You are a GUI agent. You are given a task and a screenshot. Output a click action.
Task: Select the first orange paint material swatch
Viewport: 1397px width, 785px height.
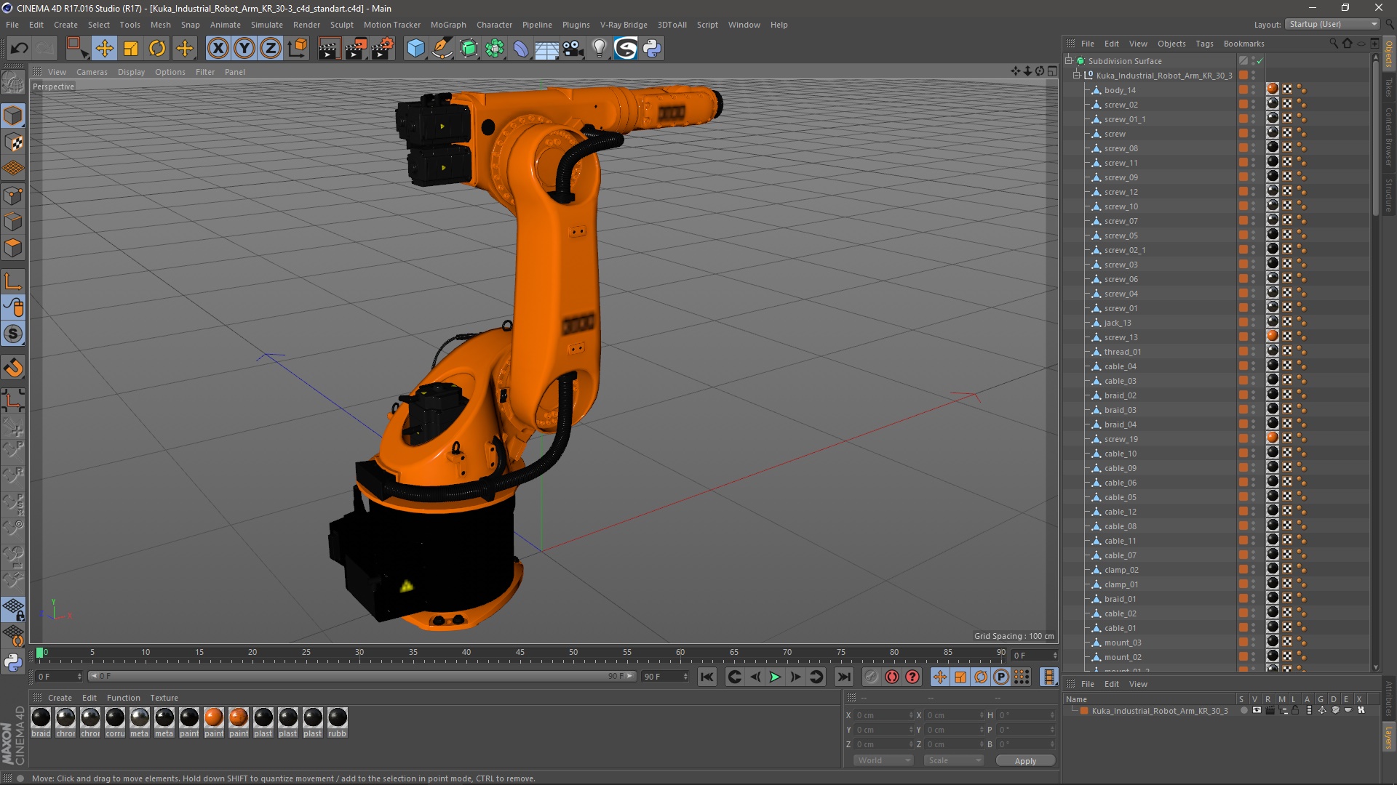[x=214, y=717]
